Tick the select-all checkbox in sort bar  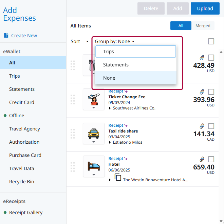point(211,41)
